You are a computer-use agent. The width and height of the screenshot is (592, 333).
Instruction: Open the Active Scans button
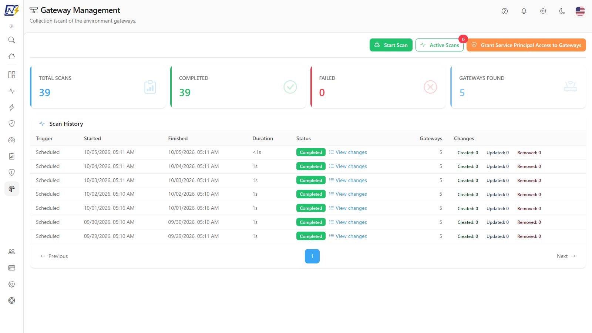point(440,45)
